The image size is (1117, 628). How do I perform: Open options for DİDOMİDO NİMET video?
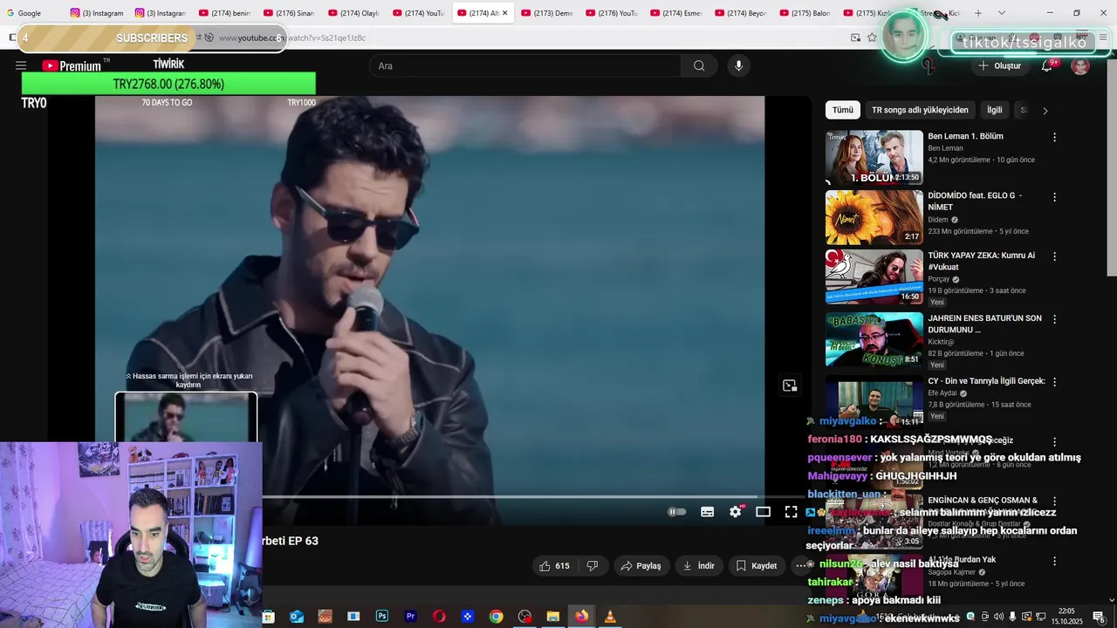(1054, 197)
